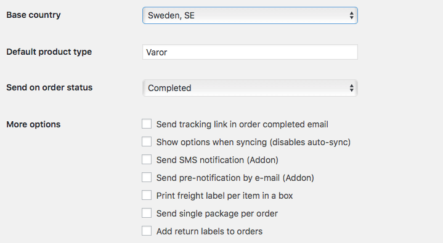Tick the Add return labels to orders checkbox
443x243 pixels.
[147, 231]
